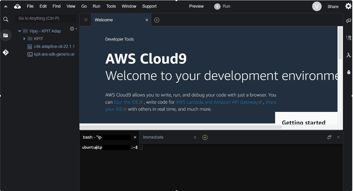The height and width of the screenshot is (191, 353).
Task: Open the Tools menu
Action: tap(111, 6)
